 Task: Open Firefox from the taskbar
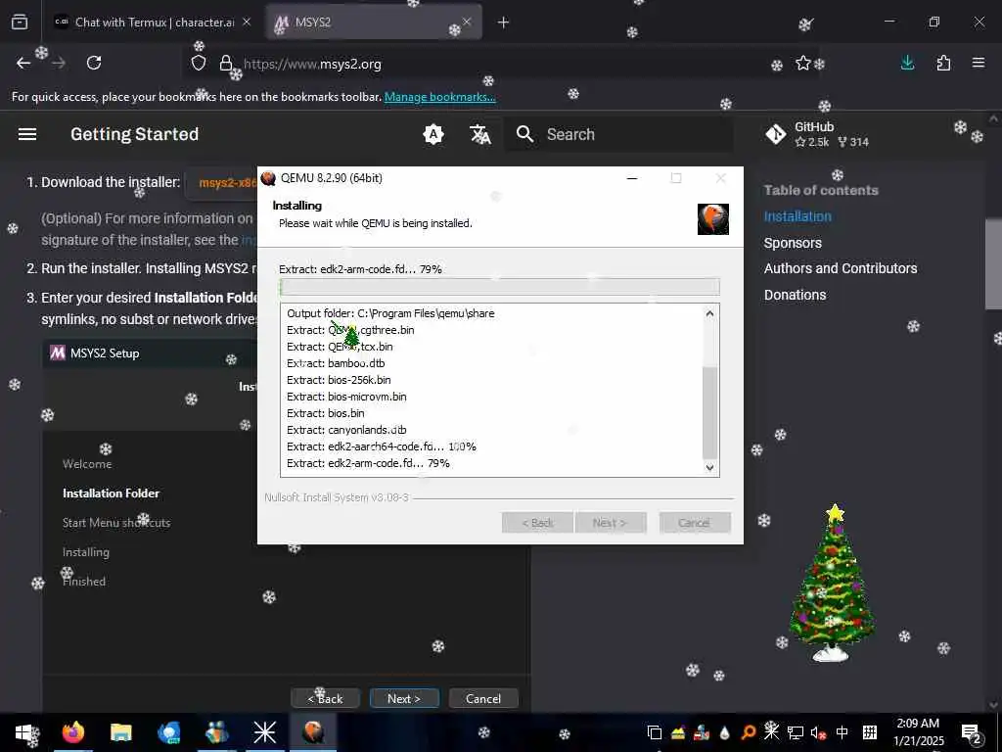click(x=72, y=732)
